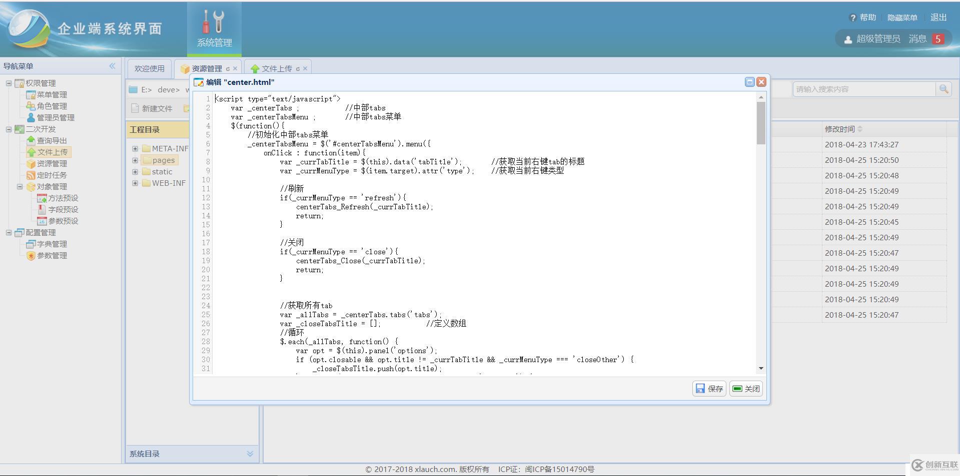Screen dimensions: 960x476
Task: Log out via the 退出 link
Action: [x=937, y=17]
